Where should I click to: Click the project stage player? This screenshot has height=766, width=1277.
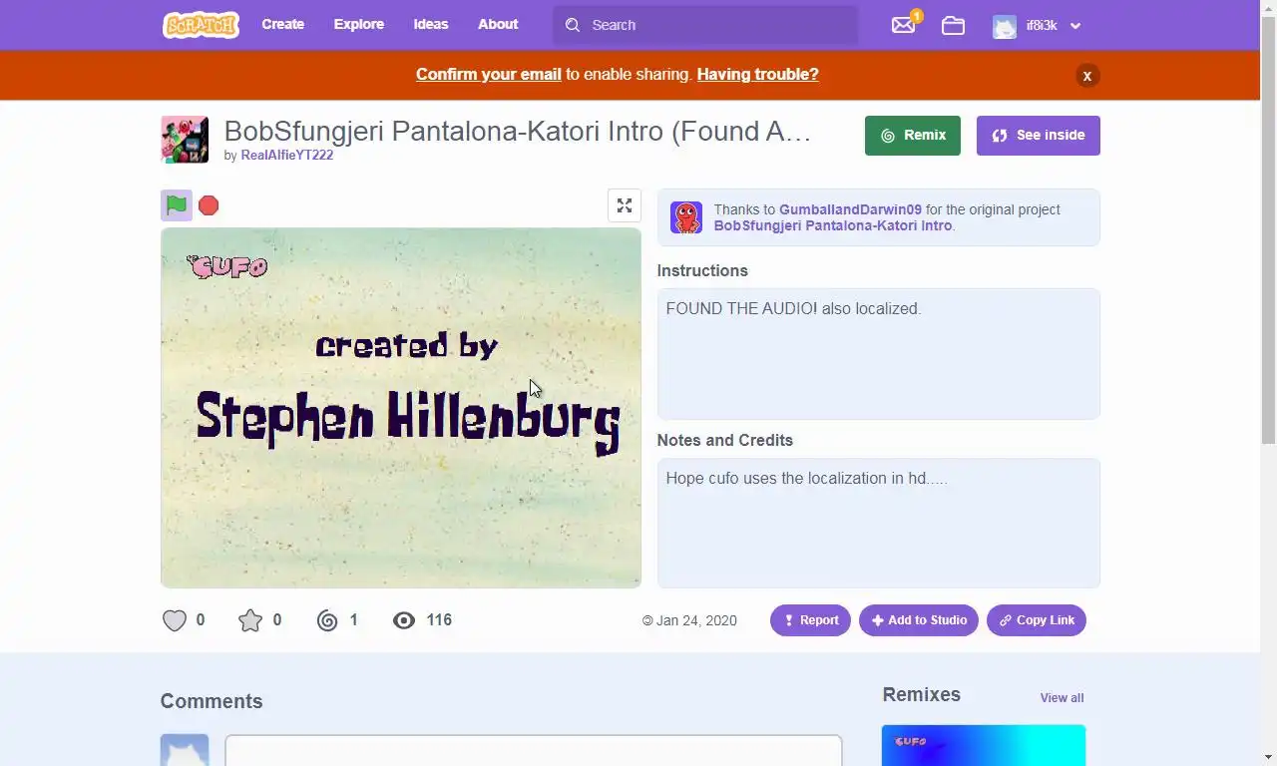coord(401,408)
